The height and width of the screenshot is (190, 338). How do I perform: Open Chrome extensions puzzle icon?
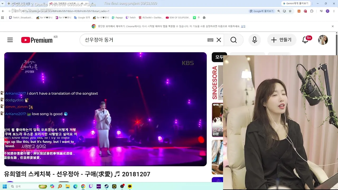click(x=312, y=11)
